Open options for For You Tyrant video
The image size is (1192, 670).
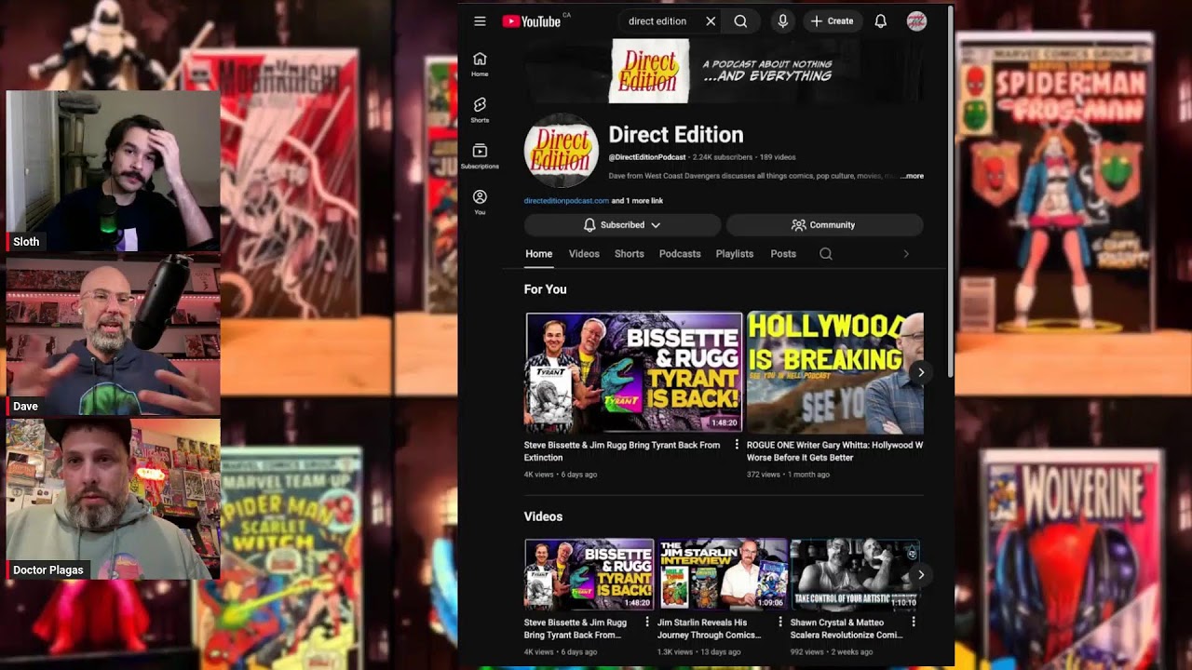coord(737,446)
